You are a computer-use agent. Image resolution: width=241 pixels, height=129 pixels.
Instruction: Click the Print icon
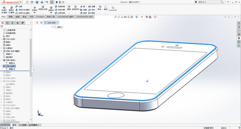click(42, 2)
